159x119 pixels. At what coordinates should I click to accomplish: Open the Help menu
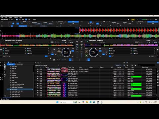(21, 18)
